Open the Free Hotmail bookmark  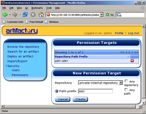[34, 22]
